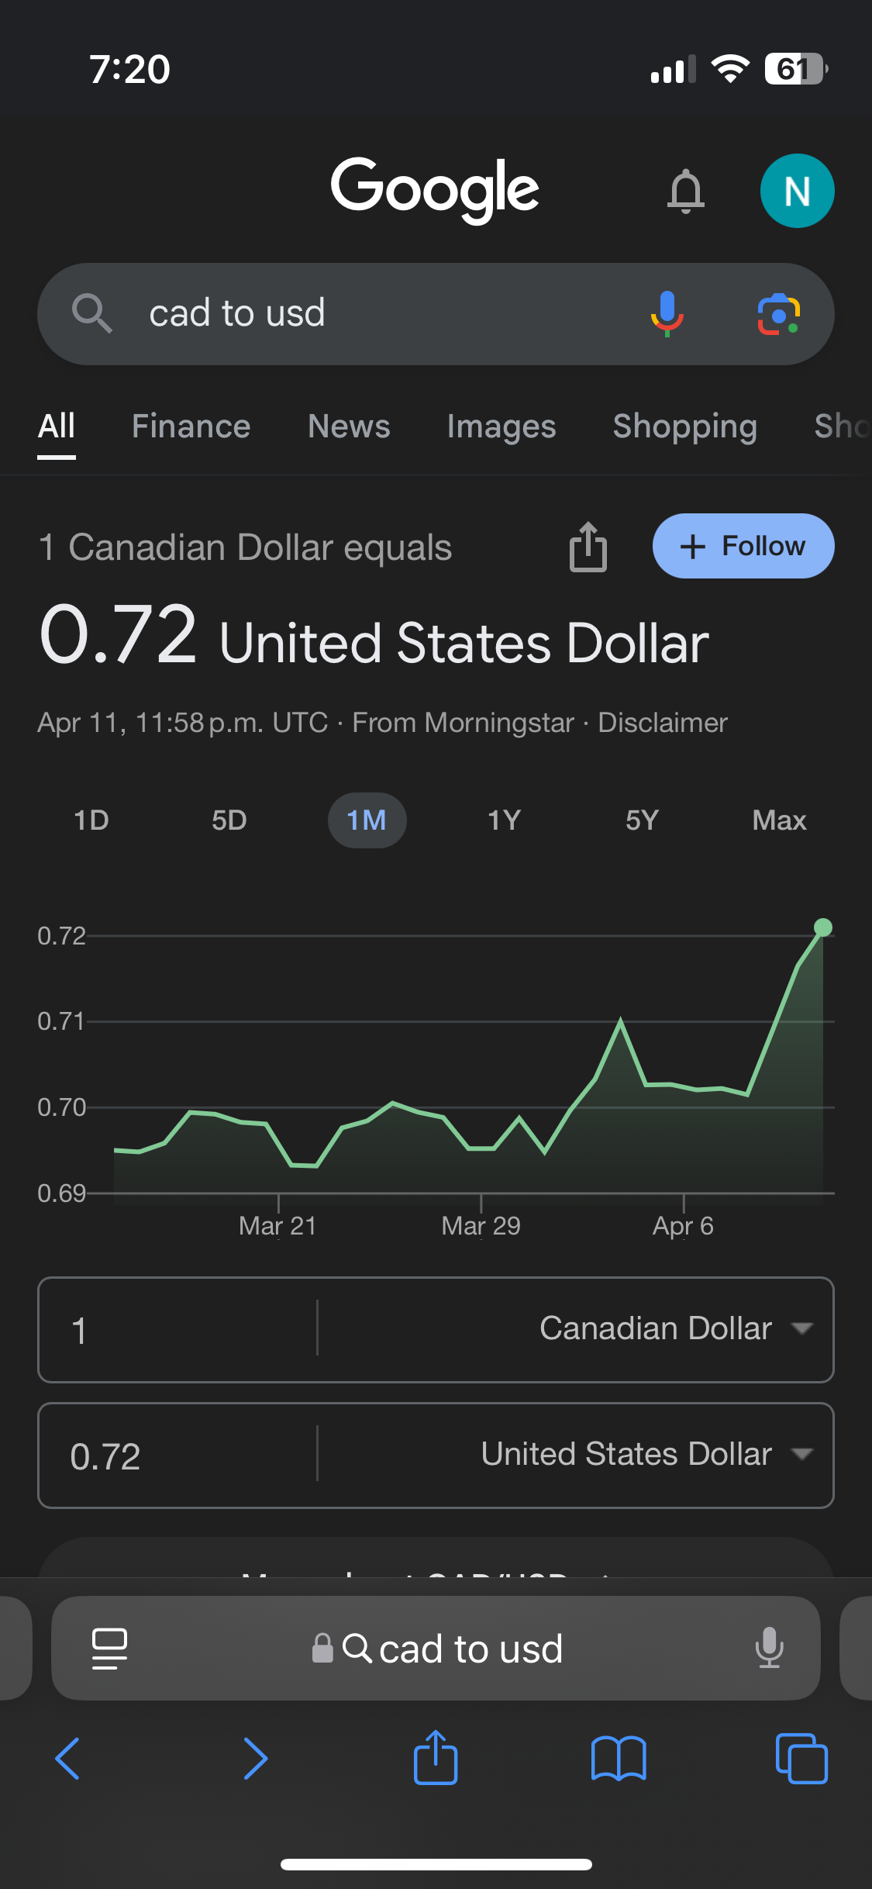Tap the Safari back arrow

(68, 1758)
